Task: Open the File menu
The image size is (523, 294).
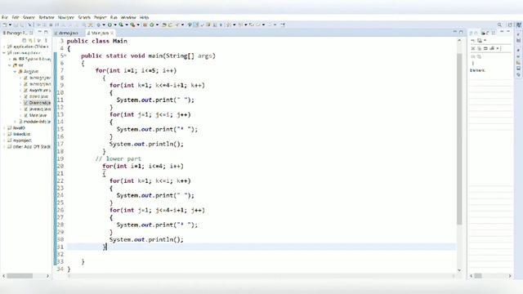Action: 5,17
